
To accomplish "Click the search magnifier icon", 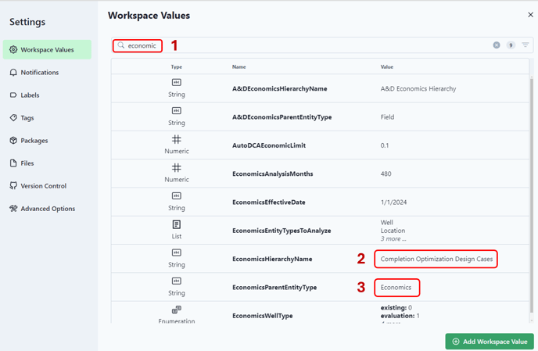I will coord(121,45).
